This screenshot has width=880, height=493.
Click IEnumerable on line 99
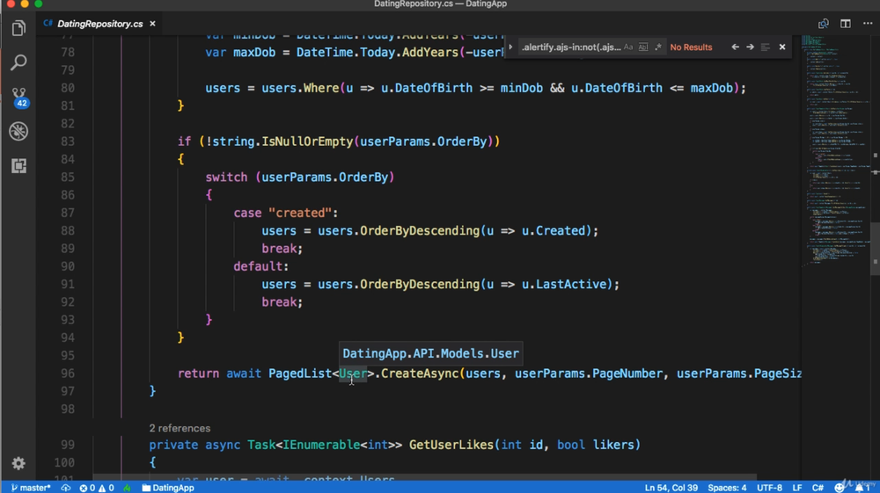point(321,445)
